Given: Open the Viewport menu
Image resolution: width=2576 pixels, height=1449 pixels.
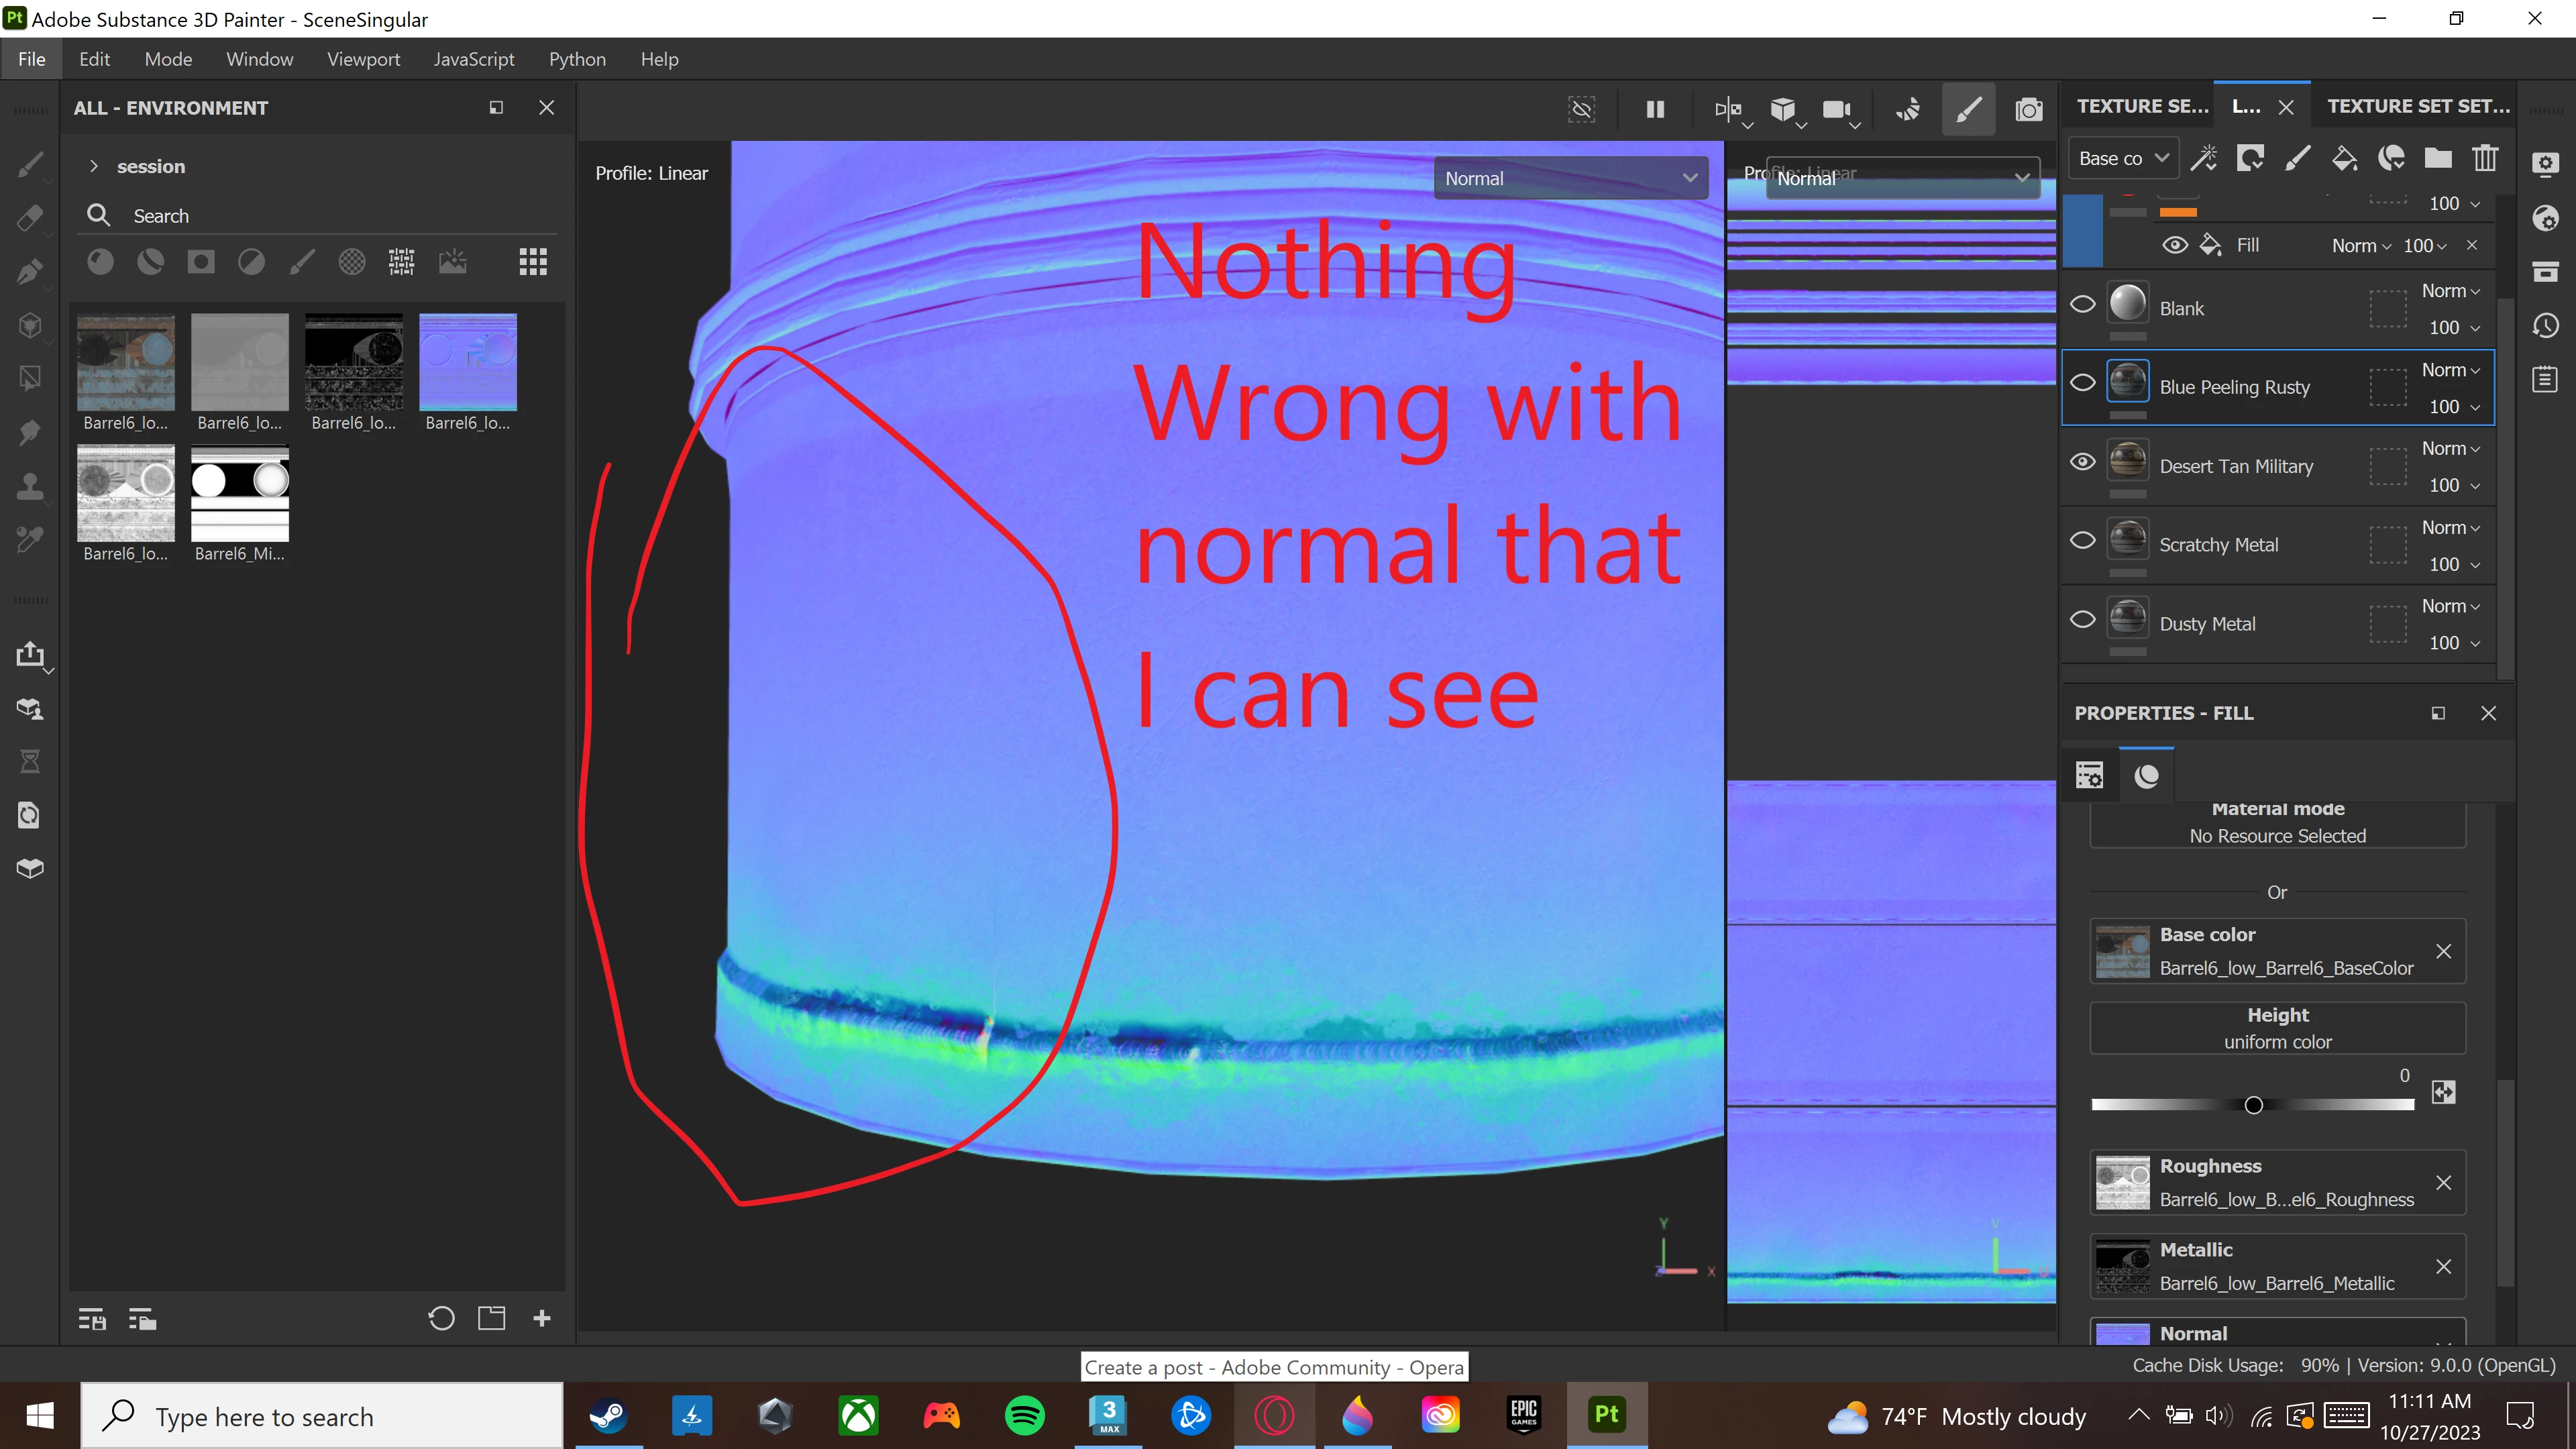Looking at the screenshot, I should click(363, 59).
